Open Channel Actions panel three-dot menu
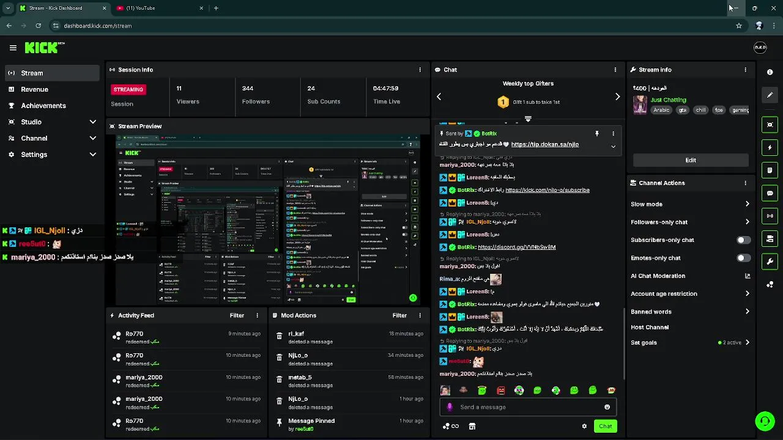 click(x=745, y=183)
